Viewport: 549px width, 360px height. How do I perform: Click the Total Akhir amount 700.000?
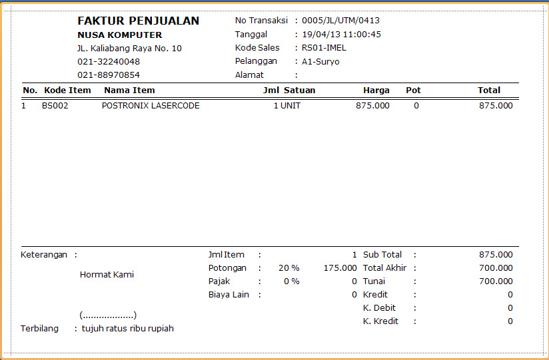click(x=496, y=268)
